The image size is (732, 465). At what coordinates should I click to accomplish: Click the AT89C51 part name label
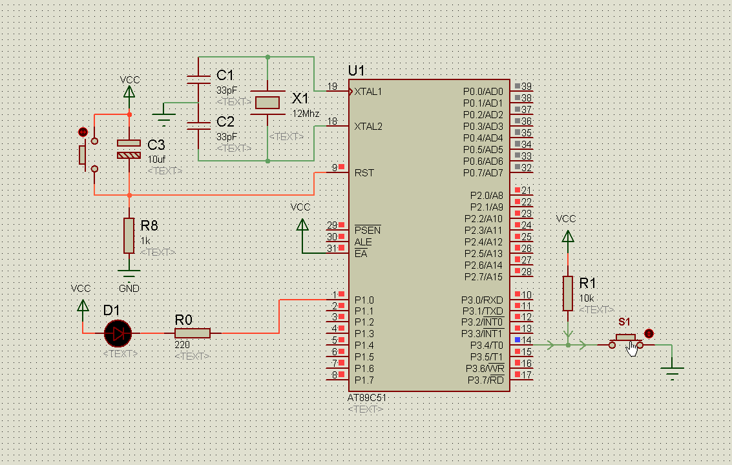[367, 398]
